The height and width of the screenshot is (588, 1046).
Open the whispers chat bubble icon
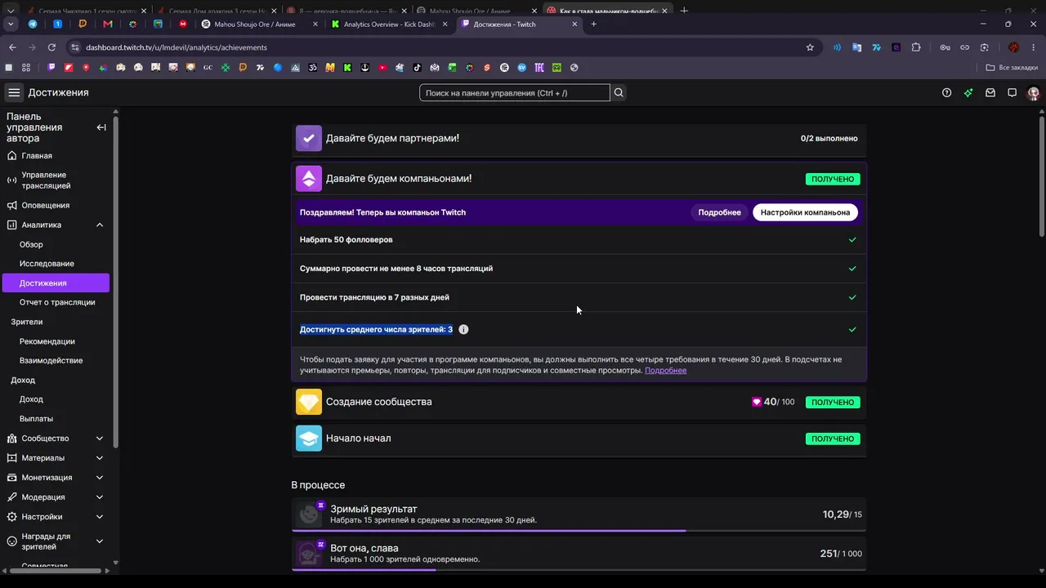1012,93
